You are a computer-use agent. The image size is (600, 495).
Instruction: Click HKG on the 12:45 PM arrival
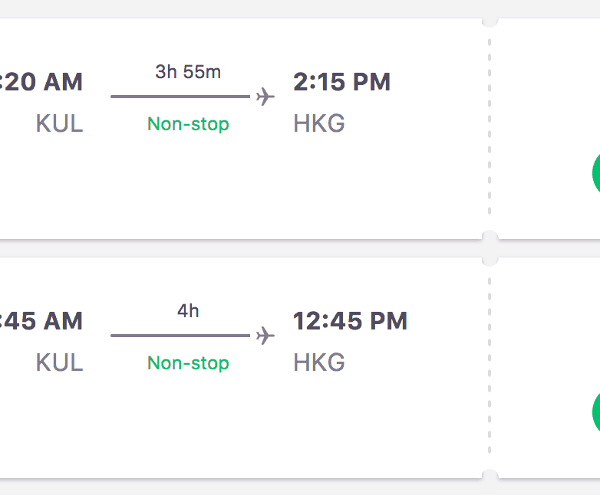[x=319, y=362]
